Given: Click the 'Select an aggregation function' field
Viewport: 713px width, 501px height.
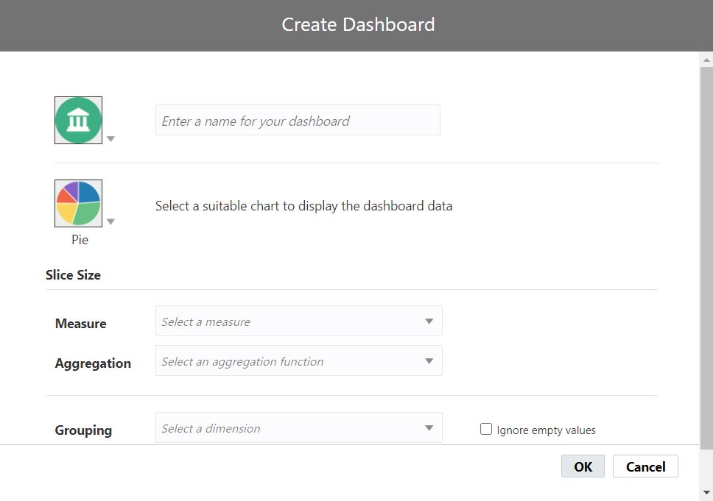Looking at the screenshot, I should point(287,361).
